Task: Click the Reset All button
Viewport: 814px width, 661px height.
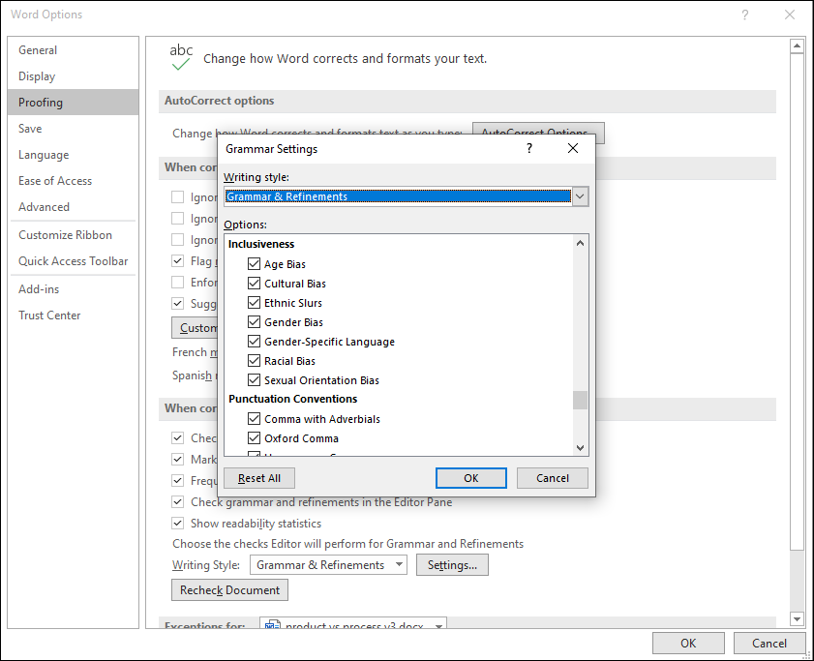Action: click(x=258, y=477)
